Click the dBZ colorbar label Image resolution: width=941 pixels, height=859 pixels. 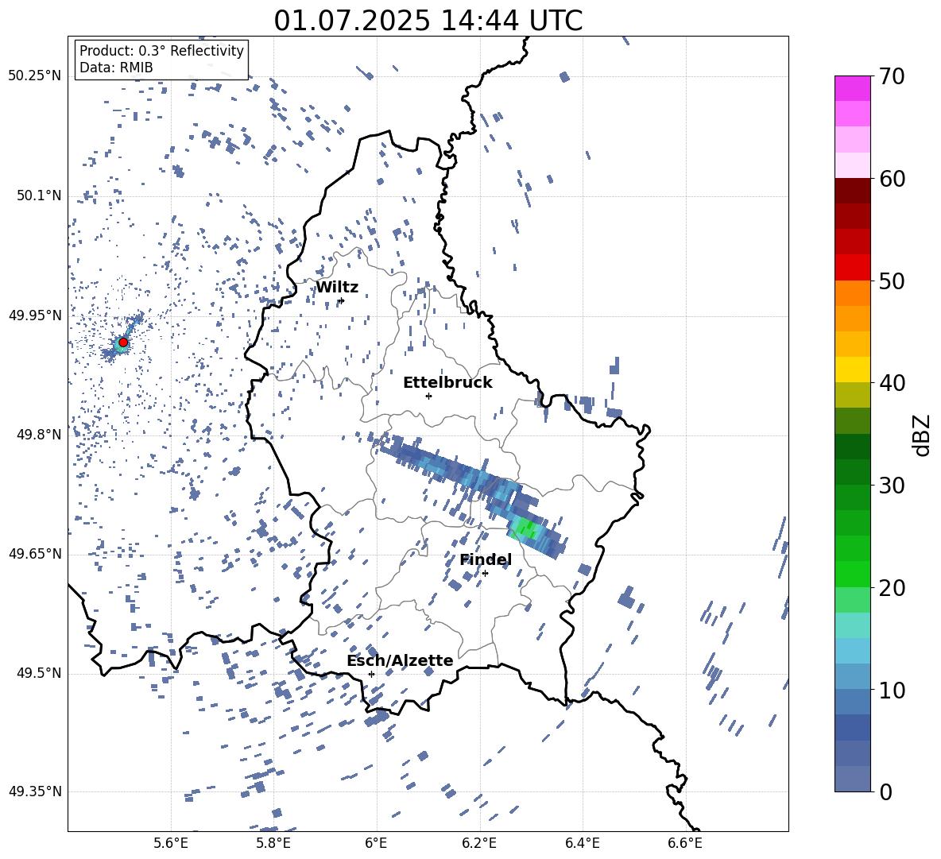(923, 435)
